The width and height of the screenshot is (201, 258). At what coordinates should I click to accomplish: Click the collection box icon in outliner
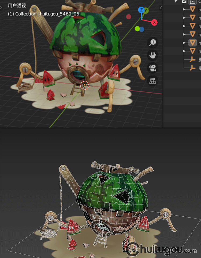pyautogui.click(x=192, y=2)
